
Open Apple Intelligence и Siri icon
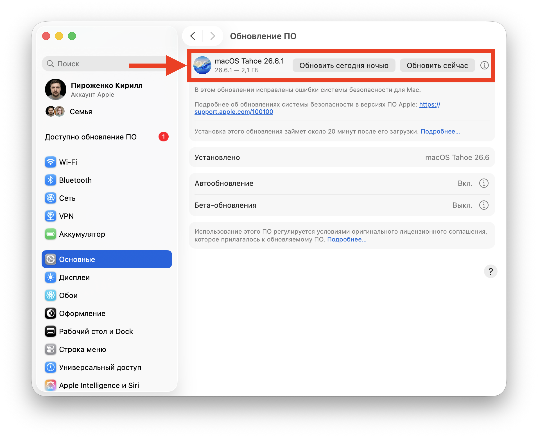(51, 385)
